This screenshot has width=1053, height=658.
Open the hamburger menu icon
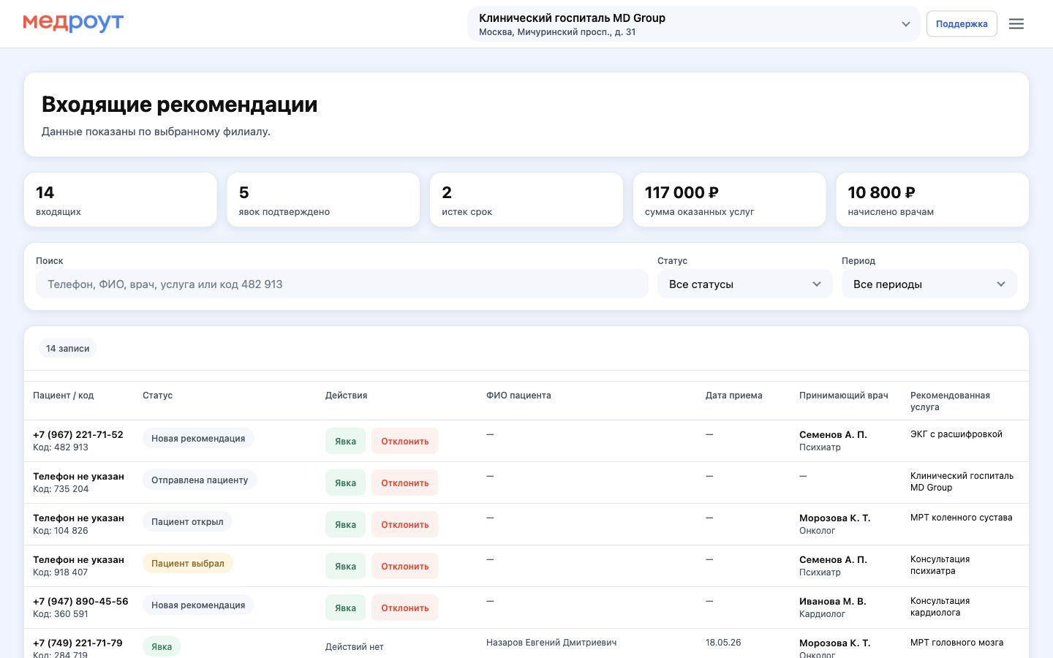click(x=1016, y=24)
